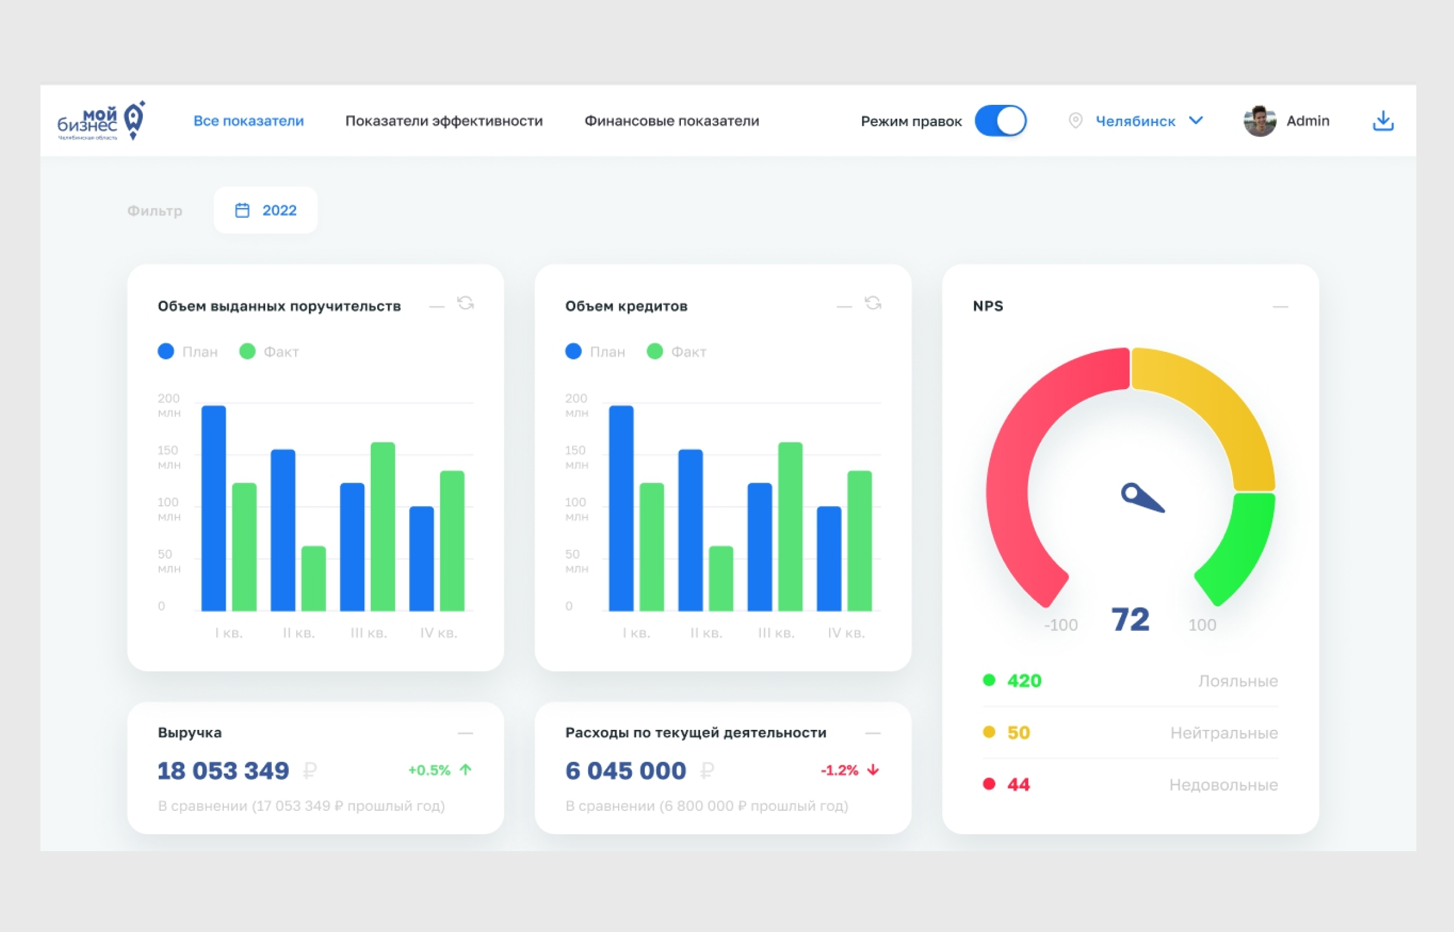Click the download icon in the header

(1382, 121)
